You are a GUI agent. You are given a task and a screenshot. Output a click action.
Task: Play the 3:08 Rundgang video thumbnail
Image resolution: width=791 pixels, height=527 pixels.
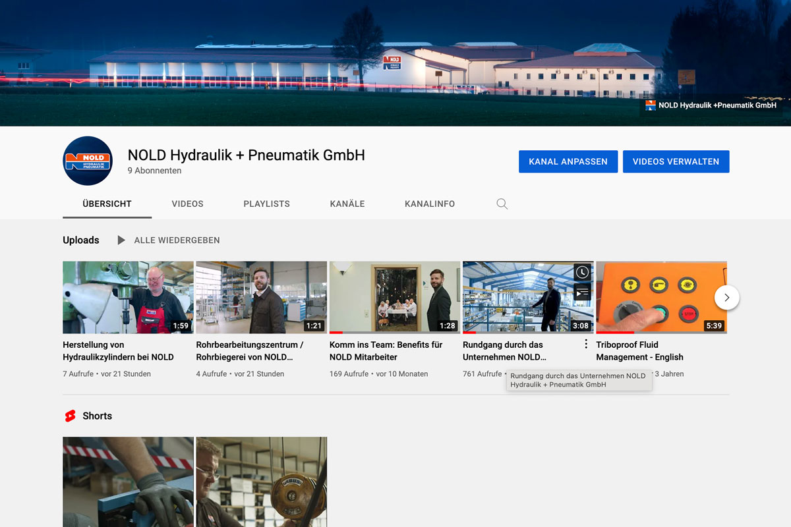528,297
